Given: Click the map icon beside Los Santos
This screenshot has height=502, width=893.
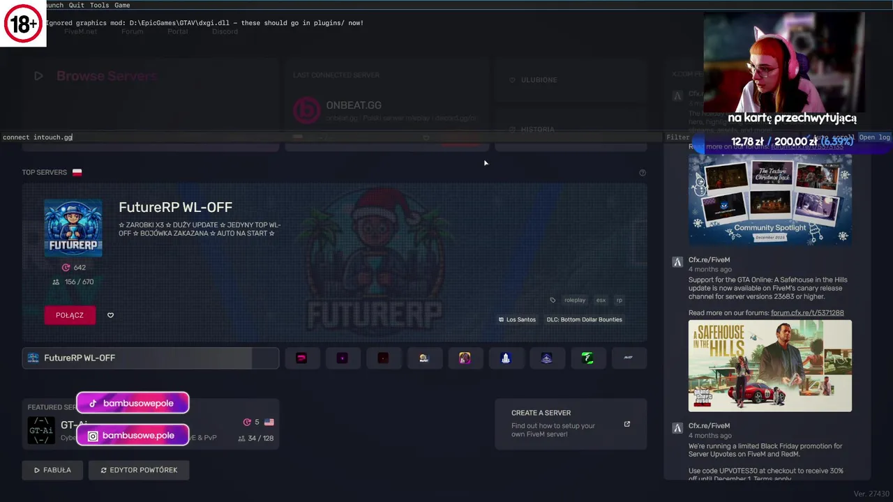Looking at the screenshot, I should [501, 319].
